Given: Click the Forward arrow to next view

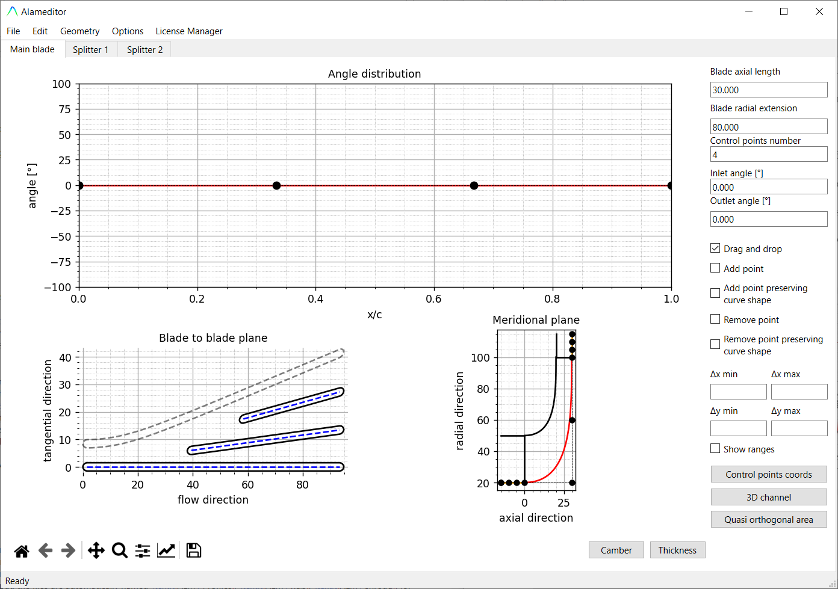Looking at the screenshot, I should [68, 550].
